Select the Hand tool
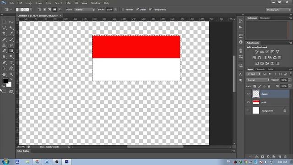 [x=4, y=74]
